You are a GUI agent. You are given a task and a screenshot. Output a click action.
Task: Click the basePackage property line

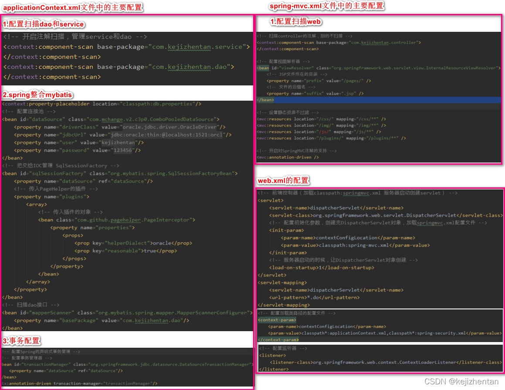click(x=102, y=320)
